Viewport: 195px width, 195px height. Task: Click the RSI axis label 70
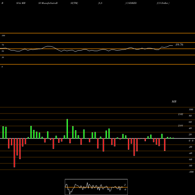pos(3,45)
